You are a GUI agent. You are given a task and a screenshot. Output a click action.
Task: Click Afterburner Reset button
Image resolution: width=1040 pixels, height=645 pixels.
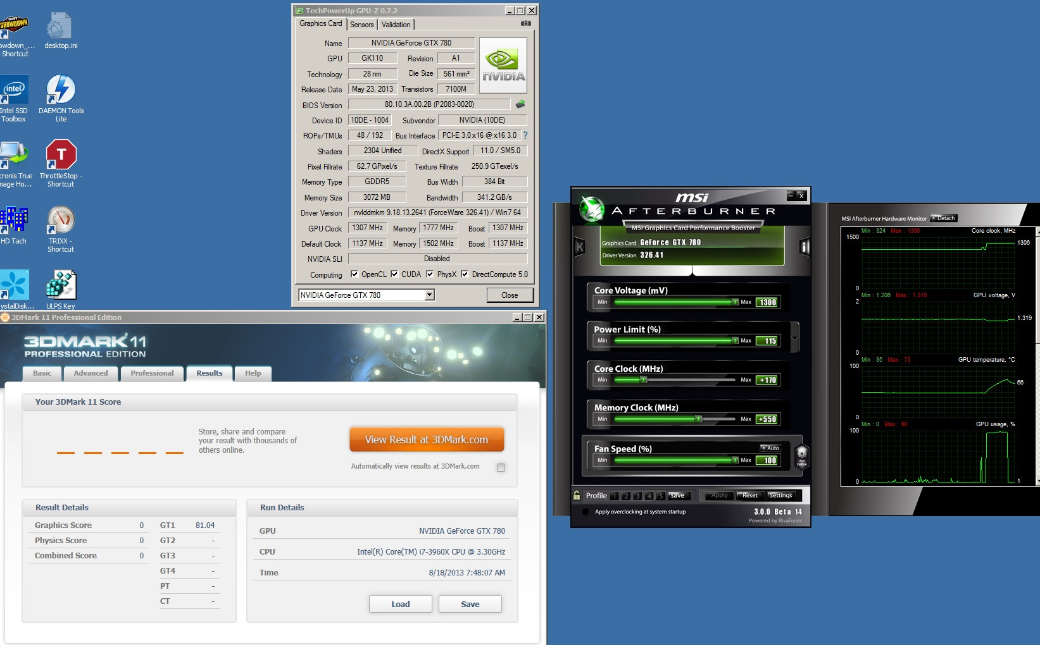click(750, 496)
